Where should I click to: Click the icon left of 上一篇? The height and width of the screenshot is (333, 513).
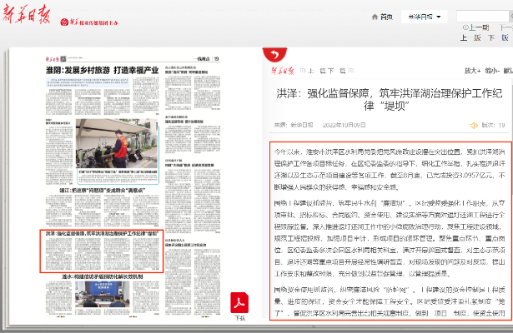point(303,71)
